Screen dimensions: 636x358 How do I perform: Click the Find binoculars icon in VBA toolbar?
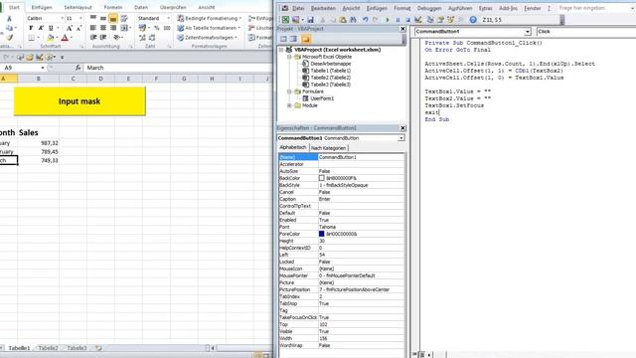click(354, 20)
